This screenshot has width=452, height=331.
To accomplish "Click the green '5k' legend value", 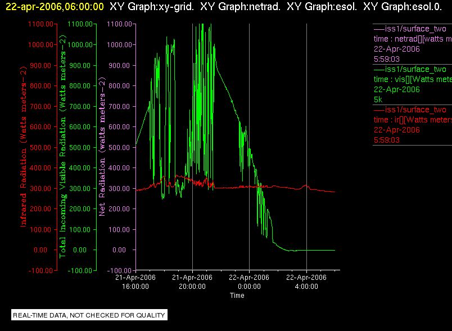I will [x=378, y=99].
